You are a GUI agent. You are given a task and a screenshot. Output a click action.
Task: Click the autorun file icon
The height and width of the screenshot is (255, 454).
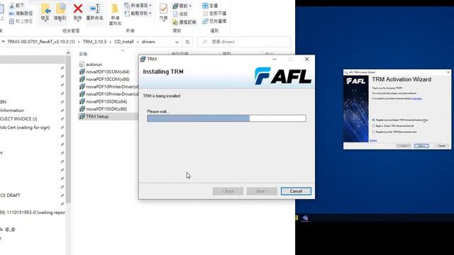(x=82, y=64)
